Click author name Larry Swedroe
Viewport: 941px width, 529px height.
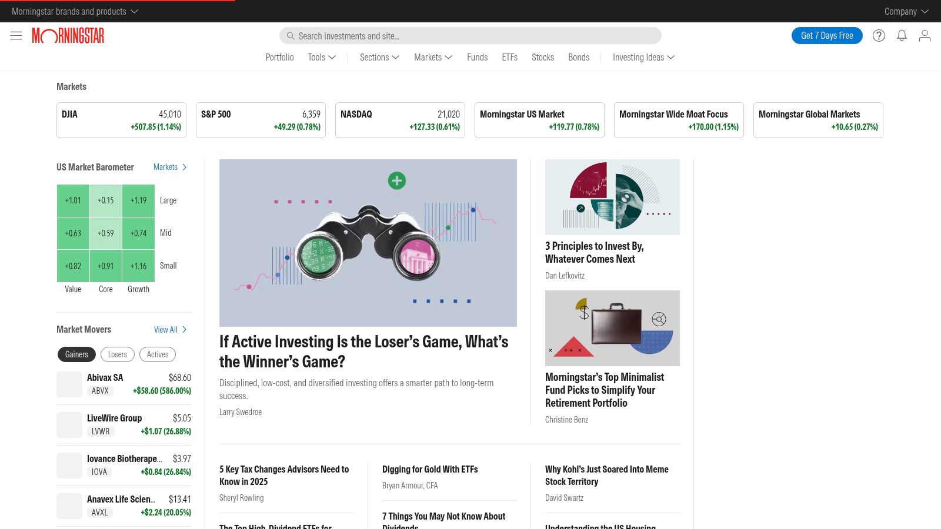tap(241, 412)
